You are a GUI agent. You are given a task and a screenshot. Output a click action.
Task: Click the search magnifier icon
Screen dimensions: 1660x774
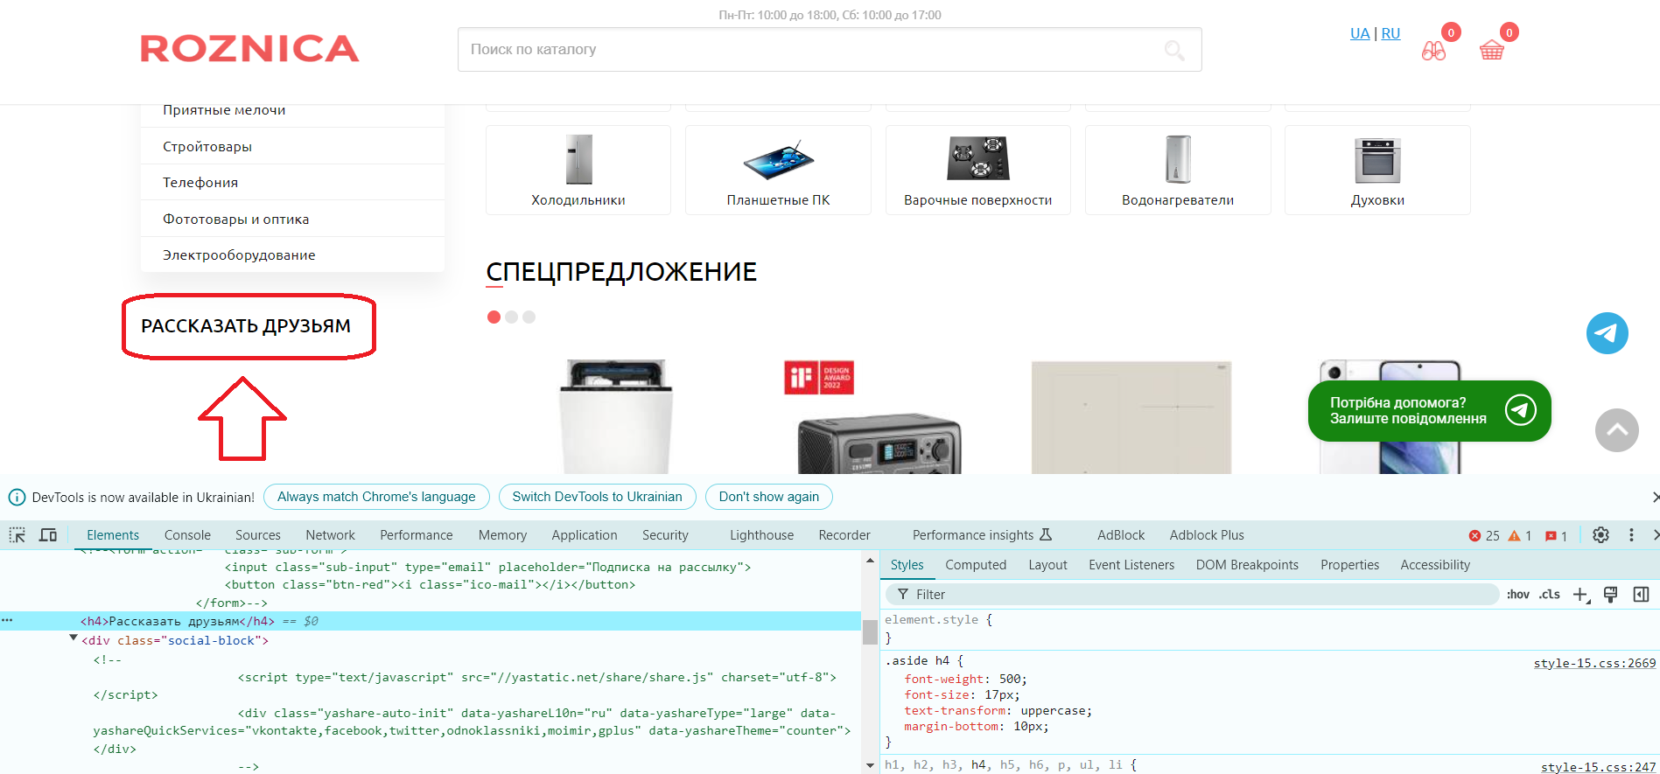[x=1174, y=51]
